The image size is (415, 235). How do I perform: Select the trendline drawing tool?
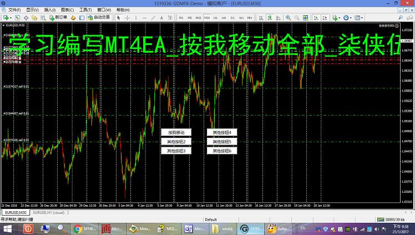coord(153,18)
